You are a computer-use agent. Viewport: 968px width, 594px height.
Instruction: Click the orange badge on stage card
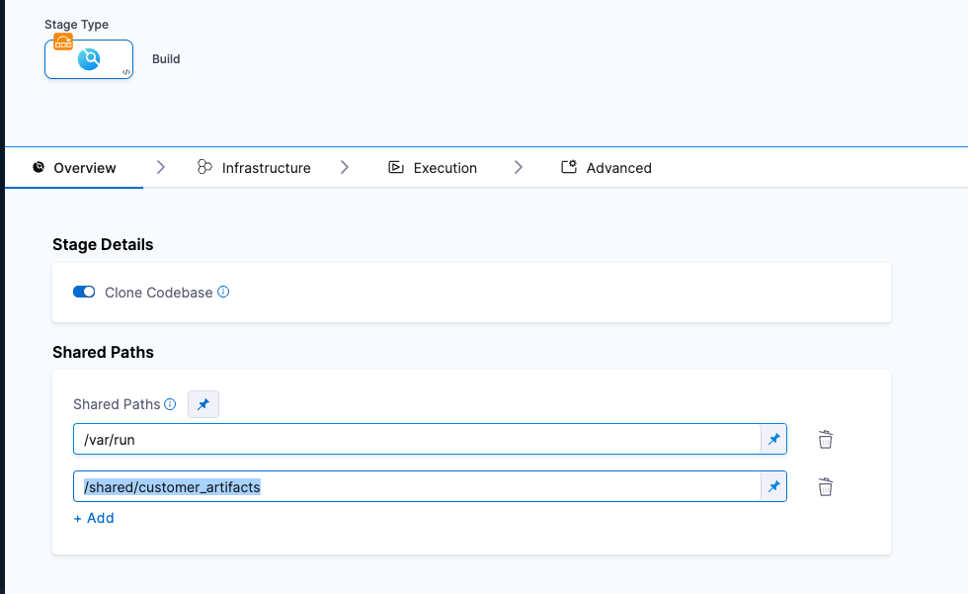point(63,42)
